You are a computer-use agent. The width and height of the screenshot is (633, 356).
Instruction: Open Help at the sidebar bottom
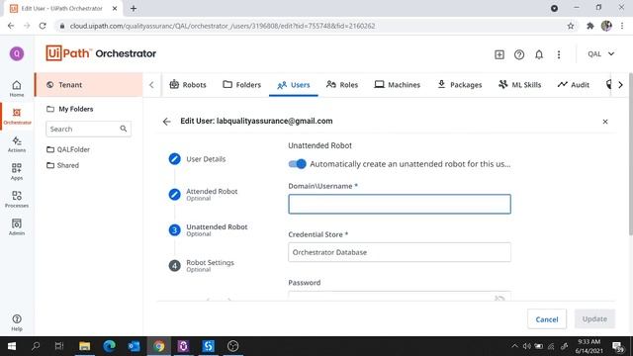[17, 322]
